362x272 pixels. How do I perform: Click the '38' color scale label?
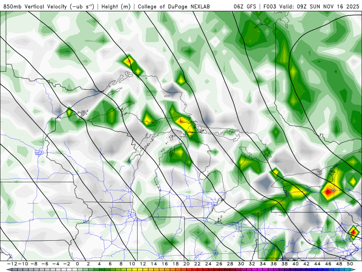coord(285,264)
